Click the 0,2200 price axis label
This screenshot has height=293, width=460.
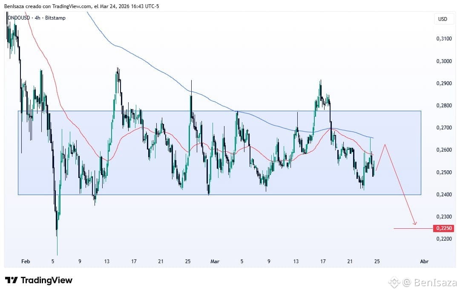(x=444, y=239)
